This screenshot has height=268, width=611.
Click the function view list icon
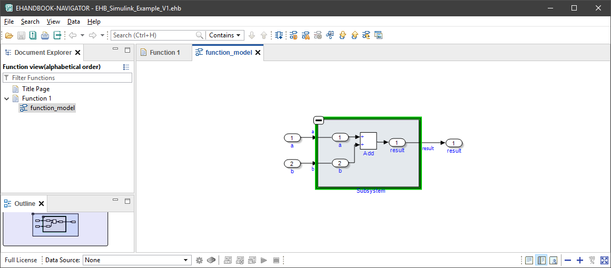tap(126, 67)
